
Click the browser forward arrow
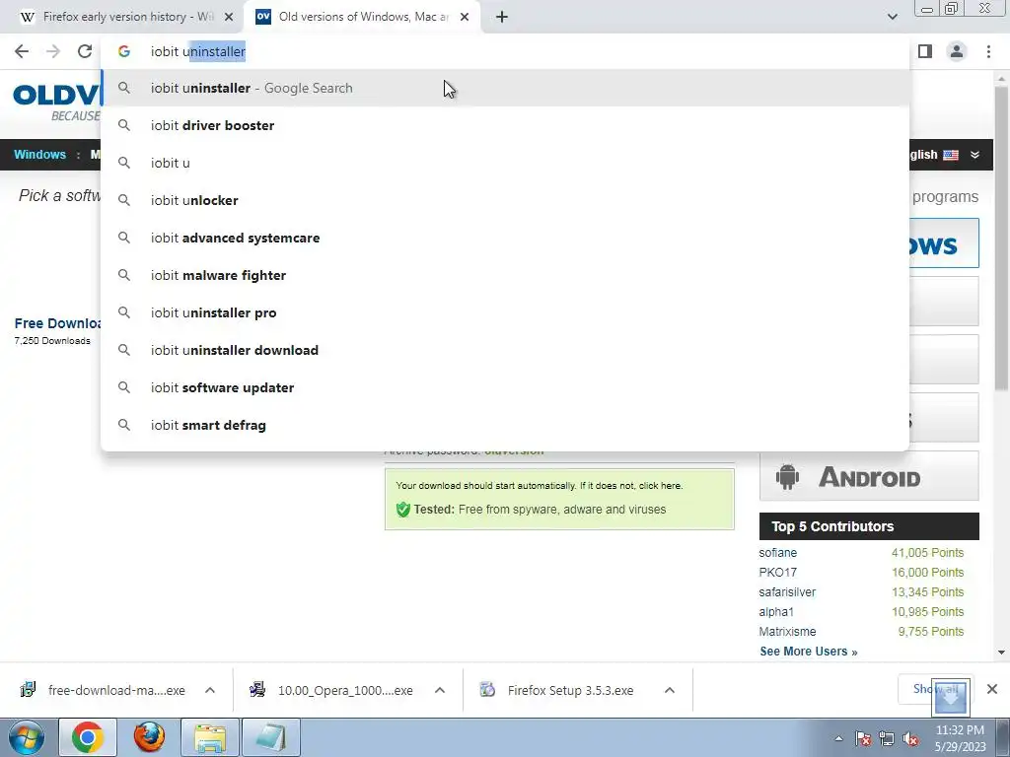(53, 51)
